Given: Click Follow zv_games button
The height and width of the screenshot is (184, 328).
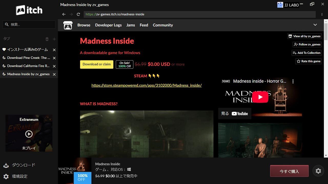Looking at the screenshot, I should click(x=307, y=44).
